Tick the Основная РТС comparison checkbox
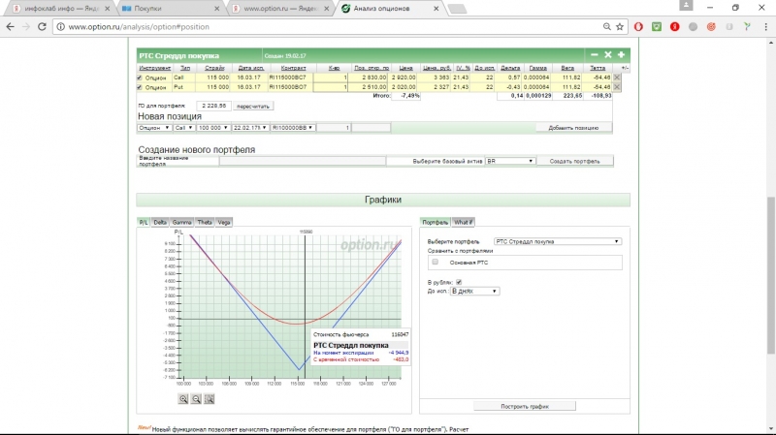 435,262
